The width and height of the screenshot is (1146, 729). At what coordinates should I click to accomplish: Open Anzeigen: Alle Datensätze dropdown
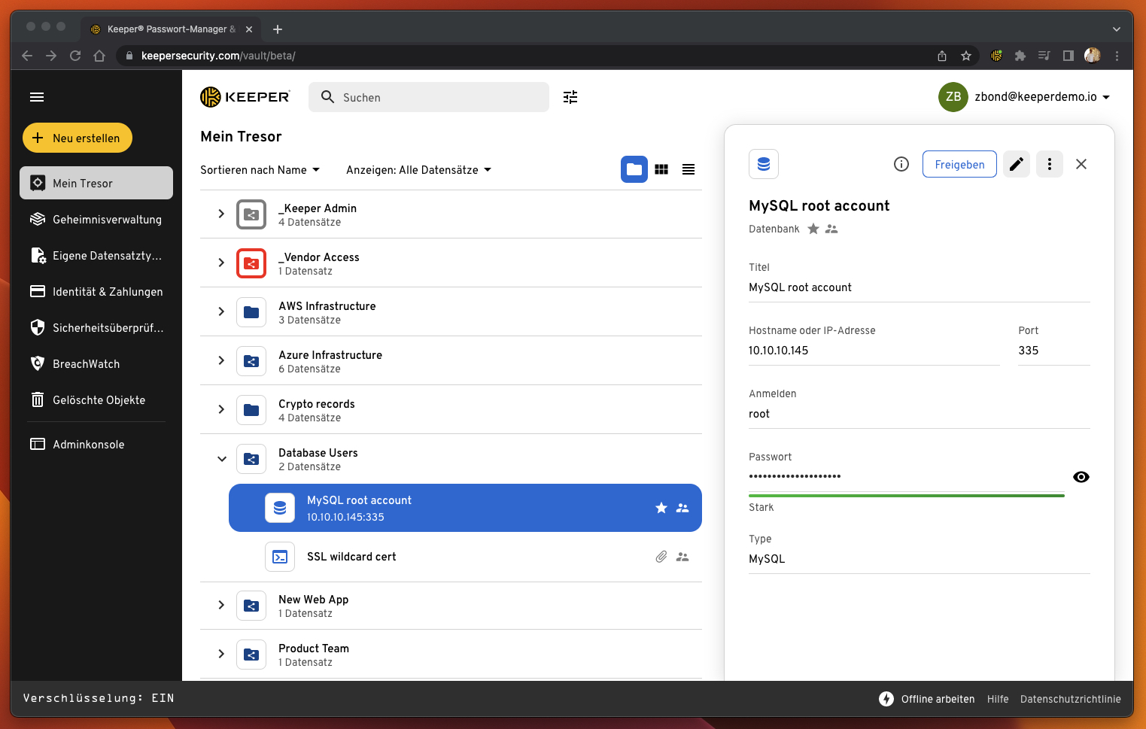pyautogui.click(x=419, y=170)
